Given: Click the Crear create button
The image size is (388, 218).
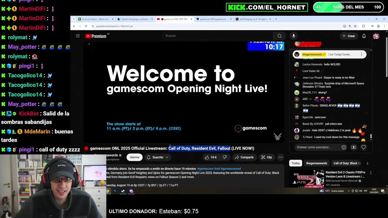Looking at the screenshot, I should pyautogui.click(x=348, y=36).
